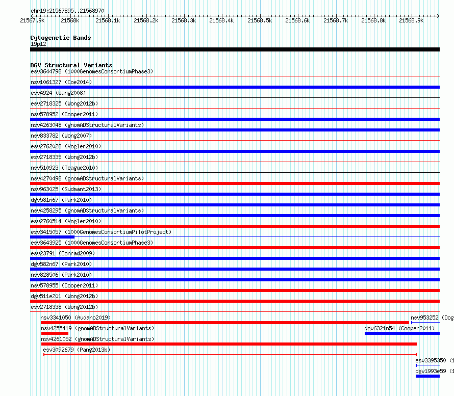Open the esv3395350 variant label
454x396 pixels.
[x=435, y=360]
